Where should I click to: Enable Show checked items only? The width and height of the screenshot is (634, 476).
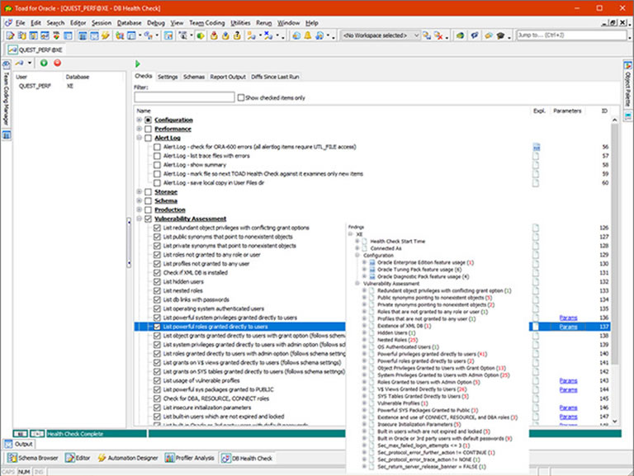tap(241, 97)
